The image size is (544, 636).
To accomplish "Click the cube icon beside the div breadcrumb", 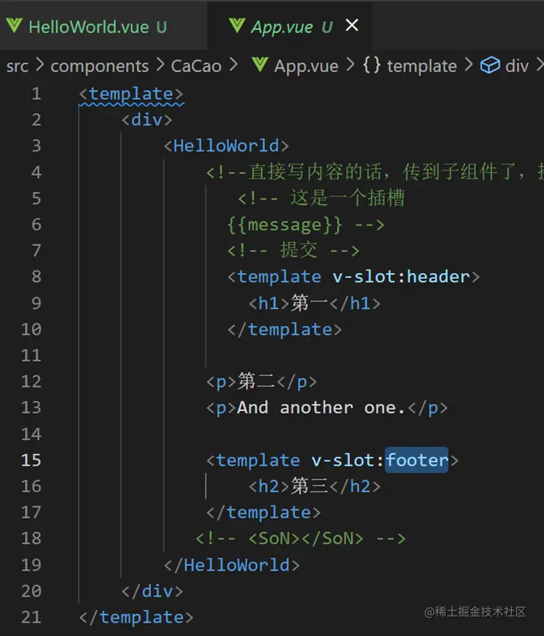I will click(x=490, y=65).
